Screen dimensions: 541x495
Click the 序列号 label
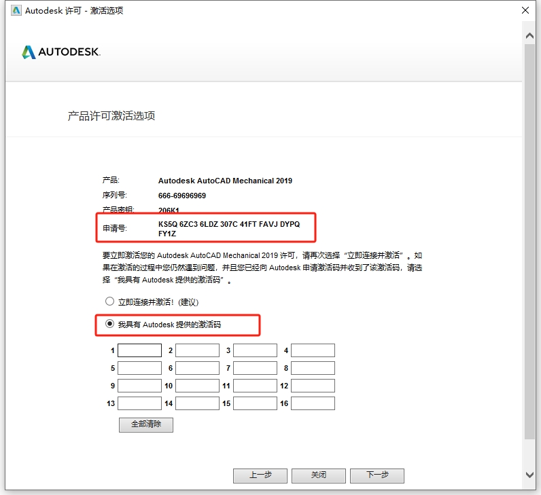[x=115, y=195]
